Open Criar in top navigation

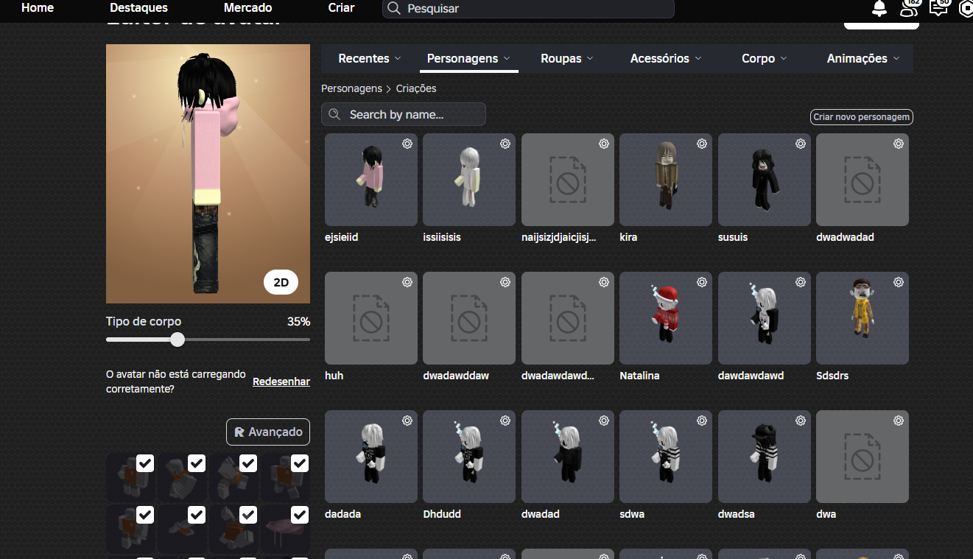coord(341,8)
